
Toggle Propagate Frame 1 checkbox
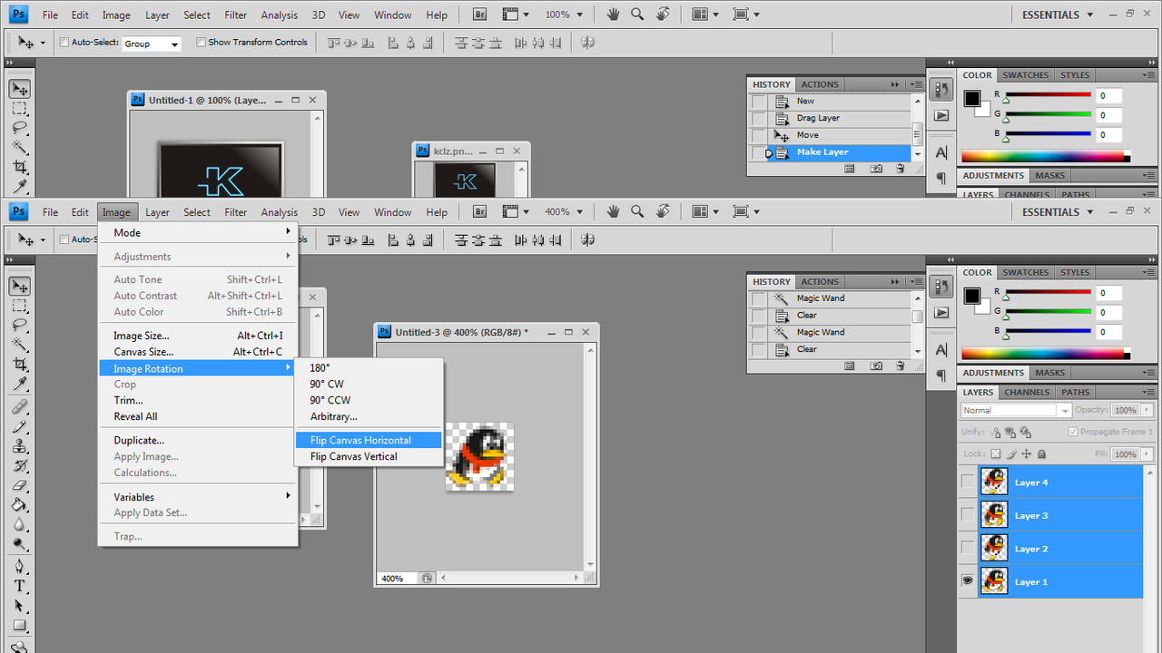click(1074, 432)
